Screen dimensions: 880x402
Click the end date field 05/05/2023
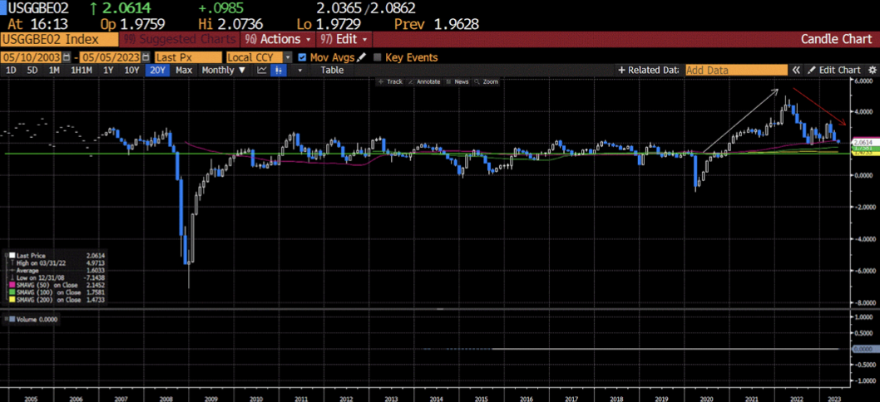coord(111,57)
